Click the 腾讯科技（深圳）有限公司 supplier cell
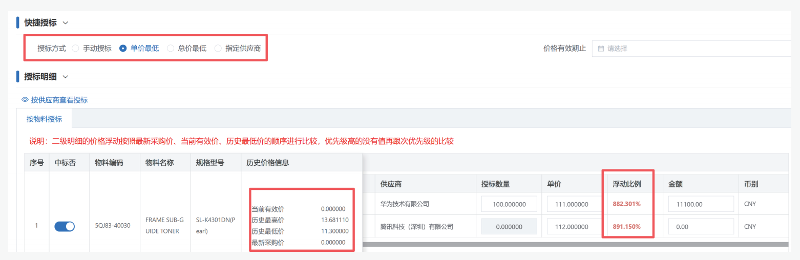The image size is (800, 260). point(417,226)
